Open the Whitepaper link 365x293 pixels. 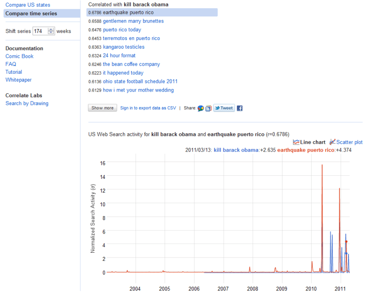click(19, 80)
